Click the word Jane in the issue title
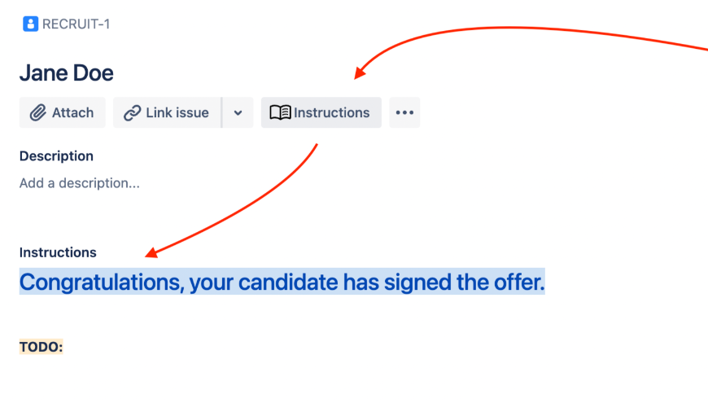Screen dimensions: 708x403 click(x=42, y=73)
